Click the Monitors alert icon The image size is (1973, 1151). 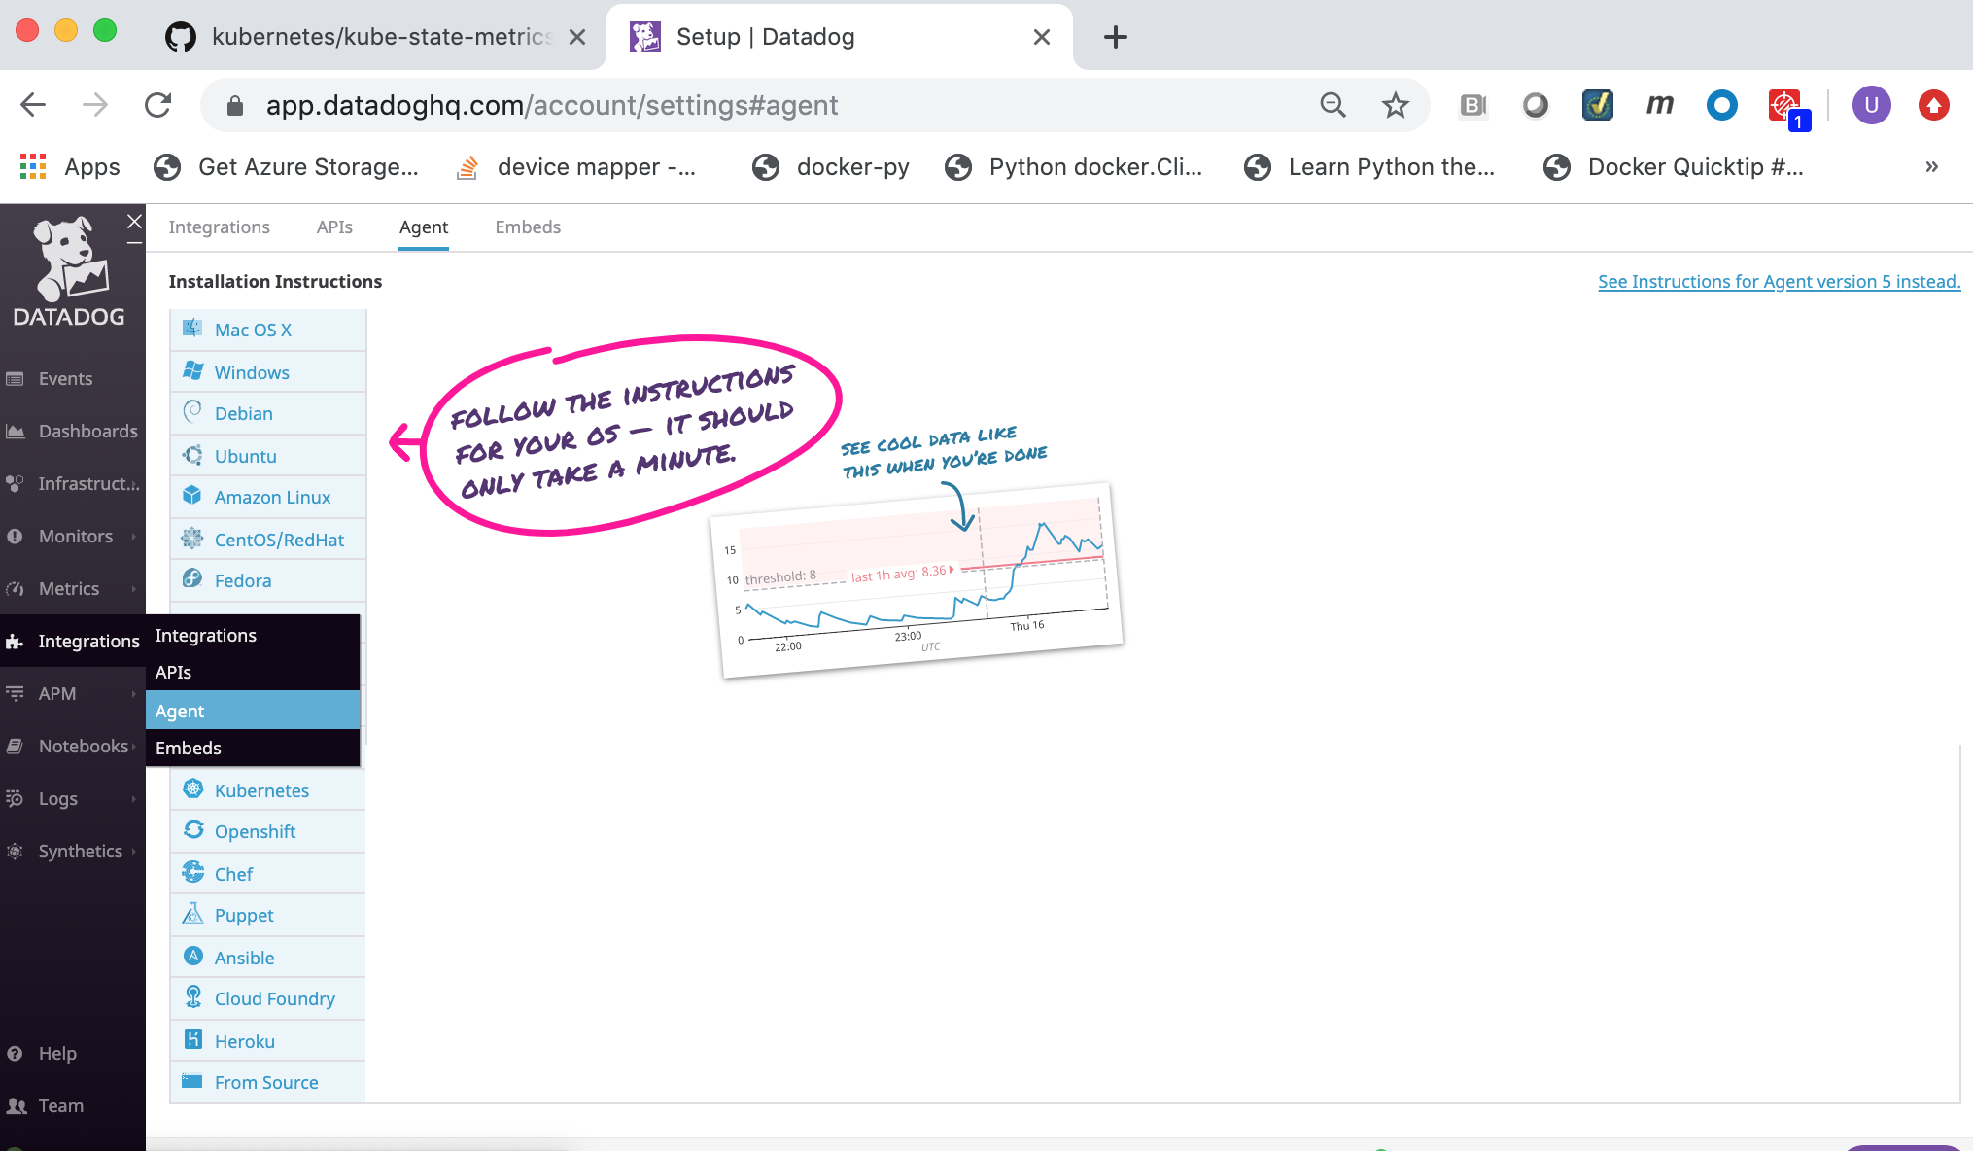coord(15,537)
